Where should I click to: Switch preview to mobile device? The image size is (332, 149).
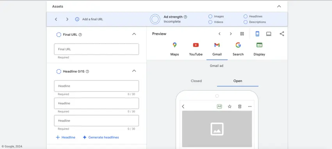tap(257, 34)
